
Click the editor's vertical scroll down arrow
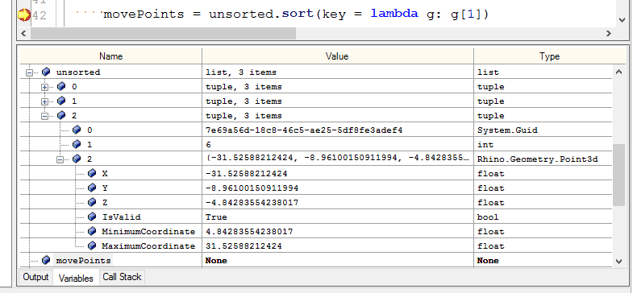(x=622, y=19)
